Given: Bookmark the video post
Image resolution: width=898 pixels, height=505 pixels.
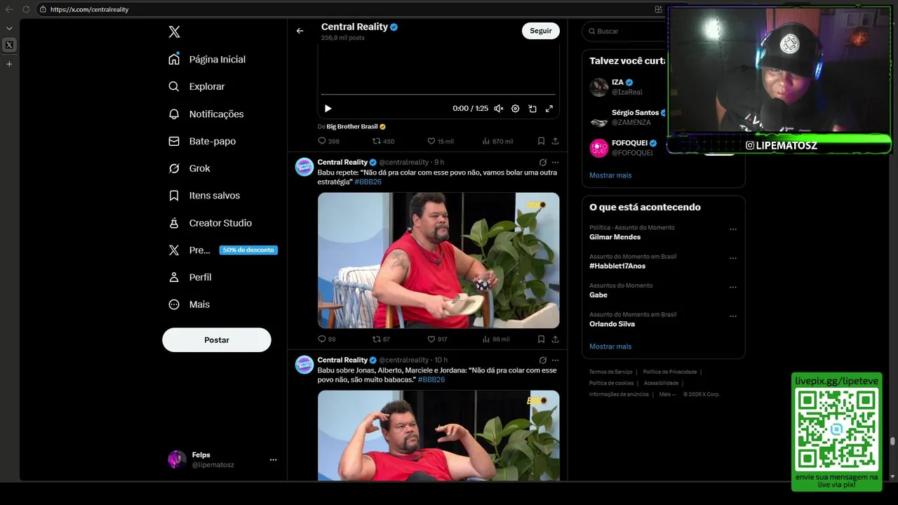Looking at the screenshot, I should point(541,141).
